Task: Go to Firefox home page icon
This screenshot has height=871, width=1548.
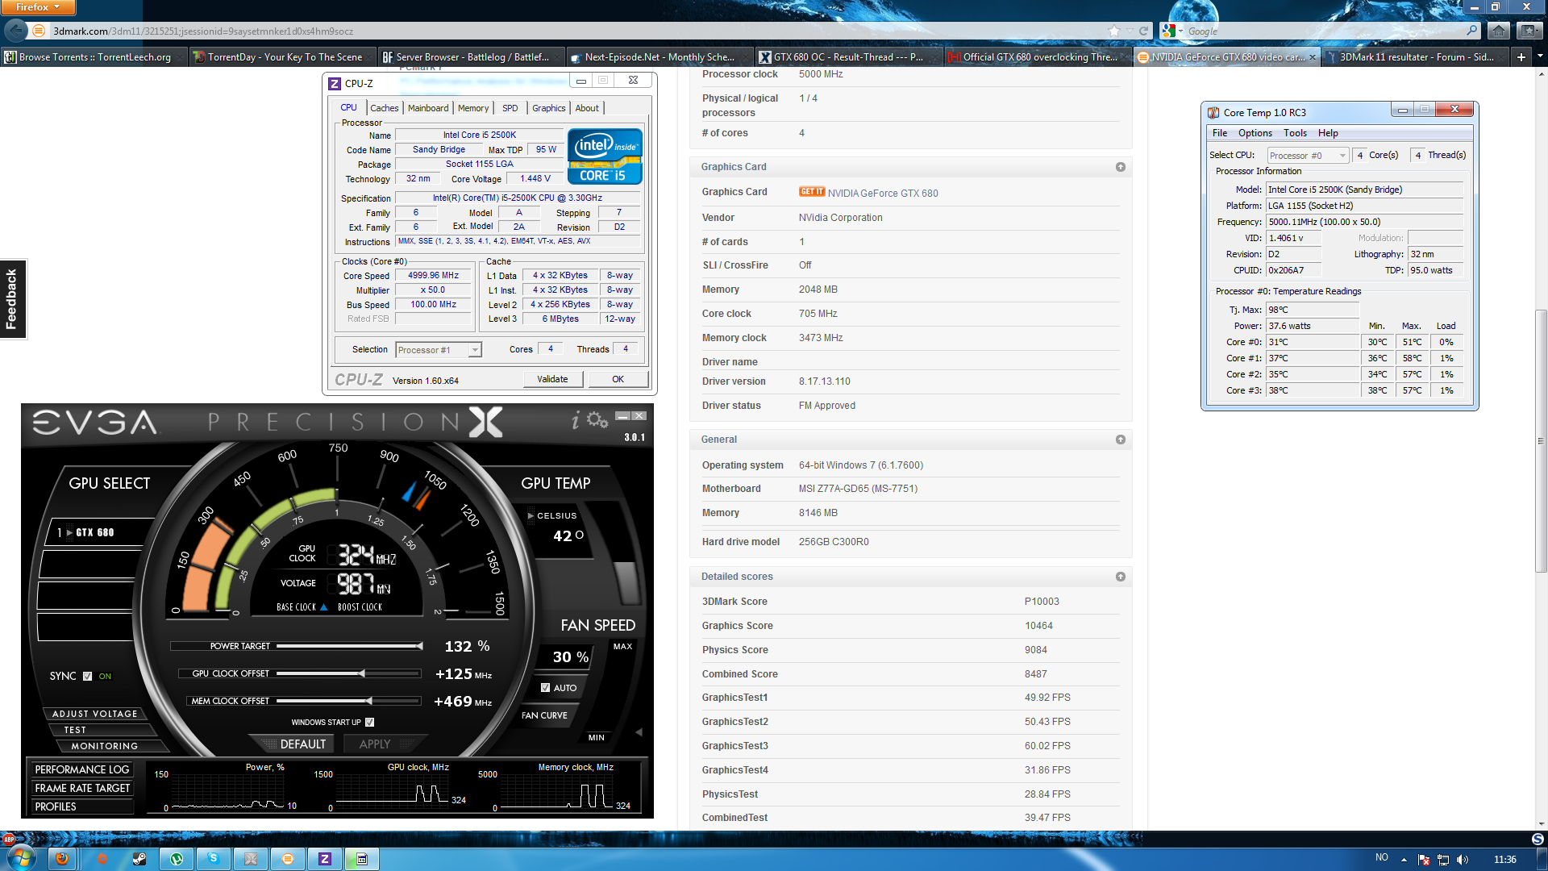Action: (x=1498, y=31)
